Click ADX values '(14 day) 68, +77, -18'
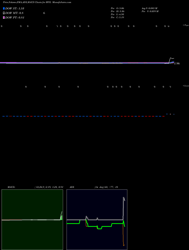This screenshot has width=189, height=250. pyautogui.click(x=106, y=187)
